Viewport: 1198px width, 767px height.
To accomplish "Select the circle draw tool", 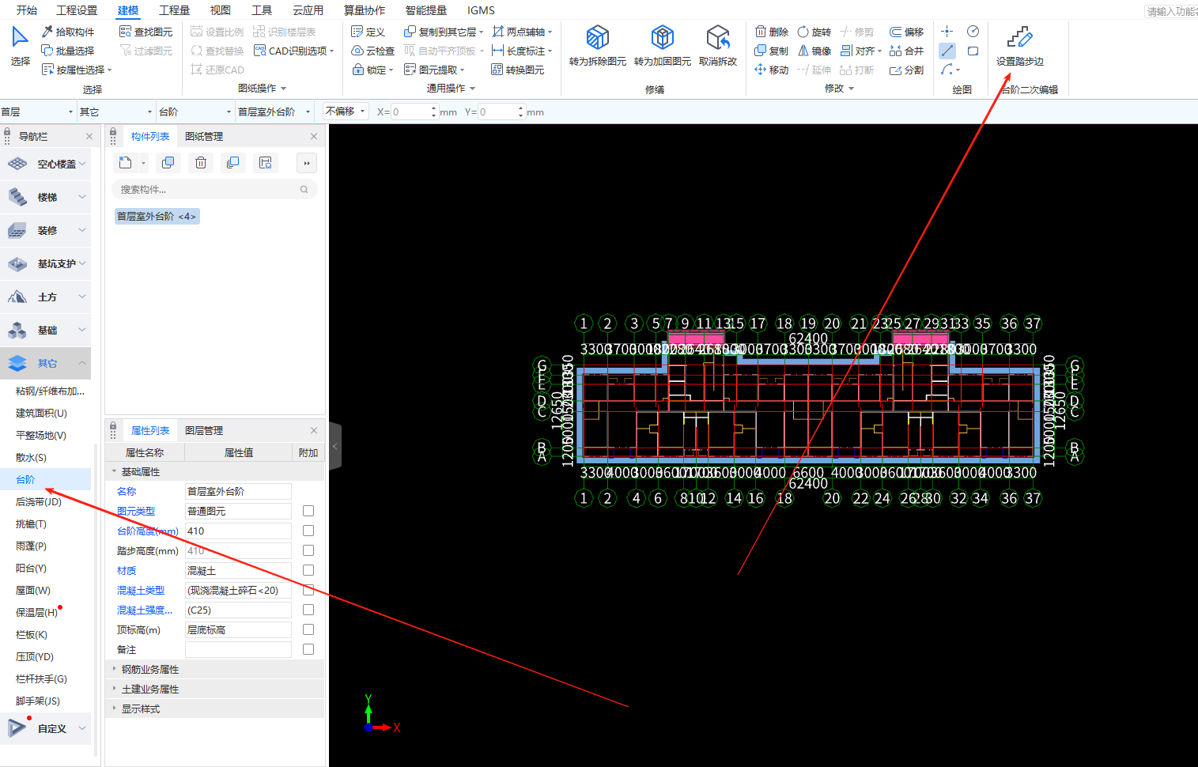I will coord(973,32).
